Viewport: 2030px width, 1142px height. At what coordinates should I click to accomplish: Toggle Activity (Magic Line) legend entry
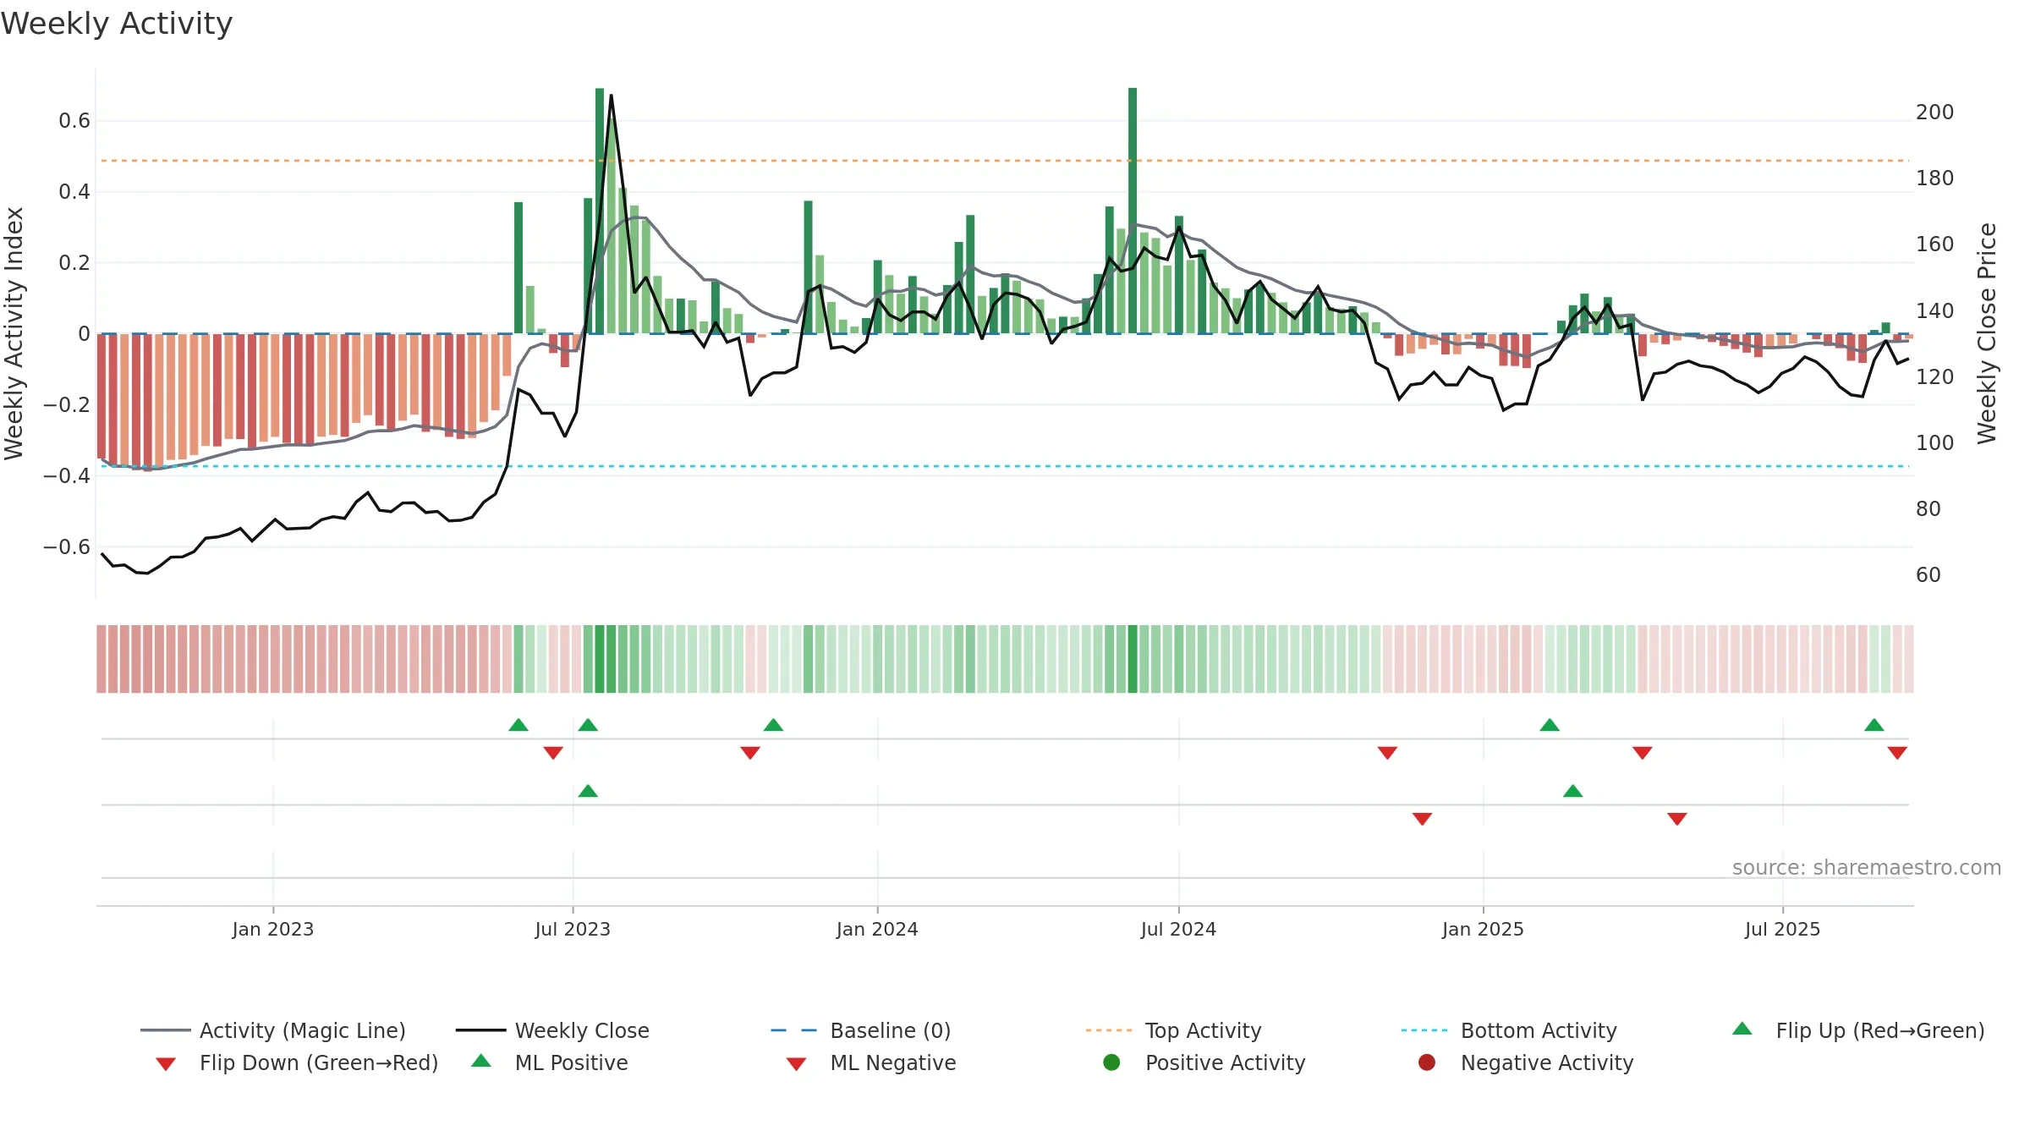click(273, 1030)
